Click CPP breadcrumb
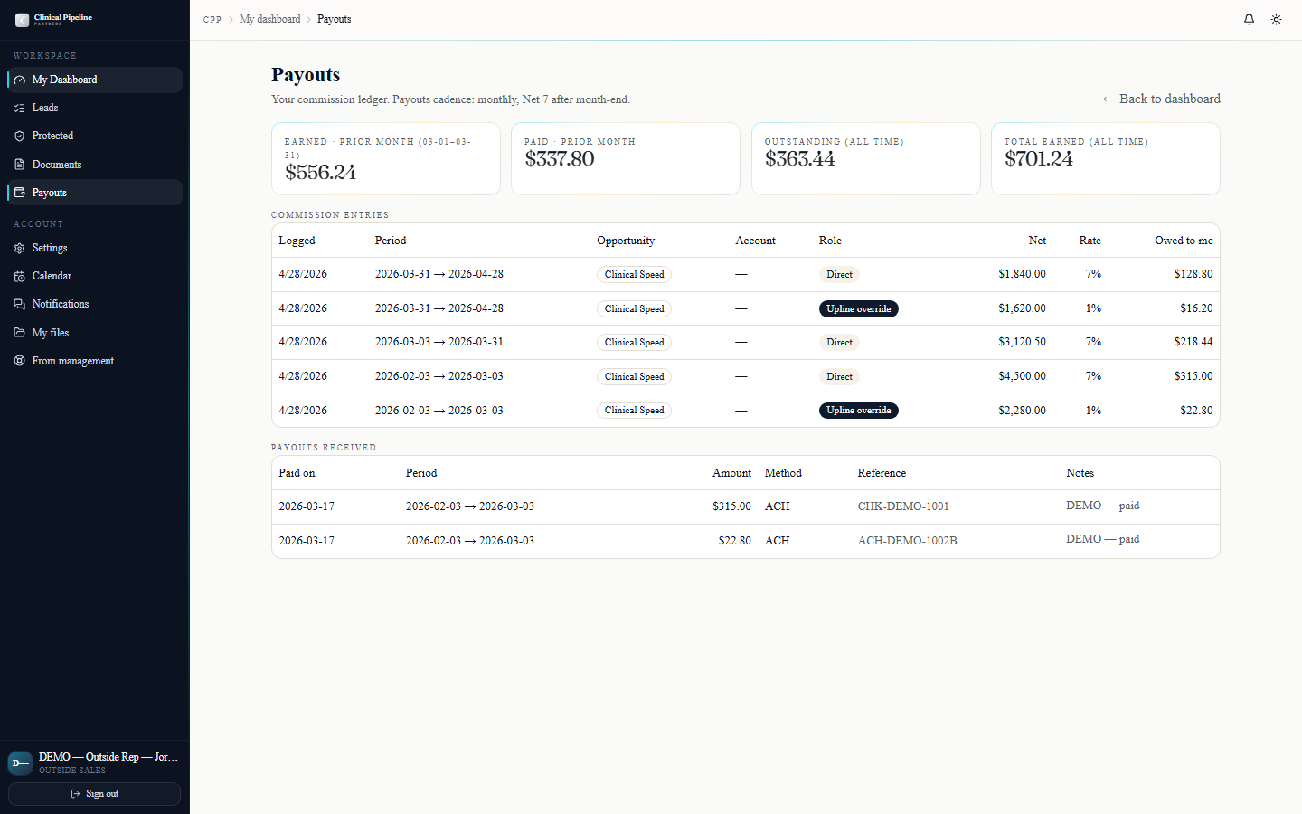The height and width of the screenshot is (814, 1302). tap(212, 19)
